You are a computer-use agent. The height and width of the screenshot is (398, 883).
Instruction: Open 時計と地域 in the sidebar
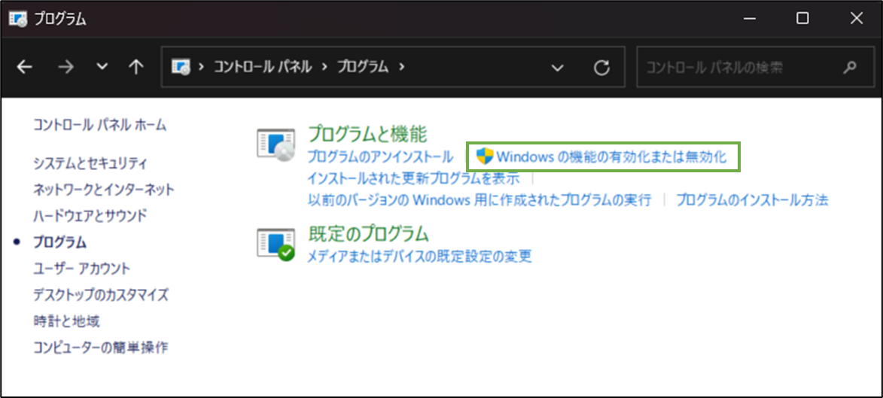tap(66, 321)
